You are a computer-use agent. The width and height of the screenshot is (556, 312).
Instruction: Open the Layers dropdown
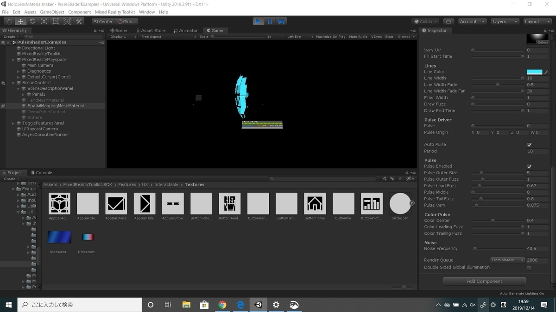(504, 21)
